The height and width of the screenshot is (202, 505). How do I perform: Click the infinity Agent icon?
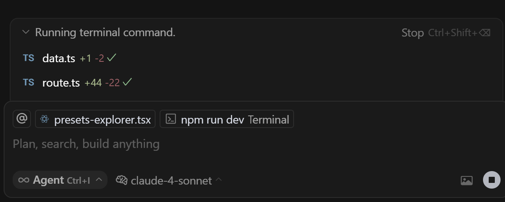click(x=24, y=180)
